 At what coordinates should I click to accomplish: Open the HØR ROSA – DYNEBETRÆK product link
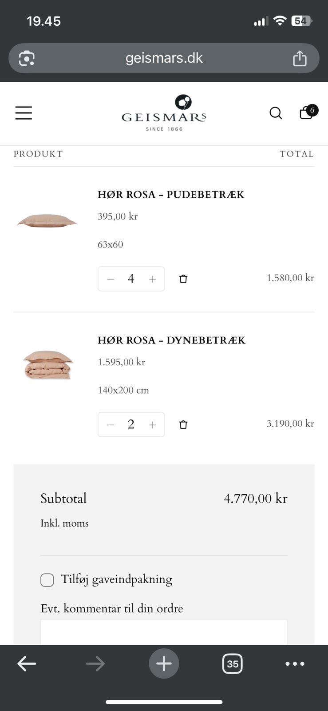(171, 340)
